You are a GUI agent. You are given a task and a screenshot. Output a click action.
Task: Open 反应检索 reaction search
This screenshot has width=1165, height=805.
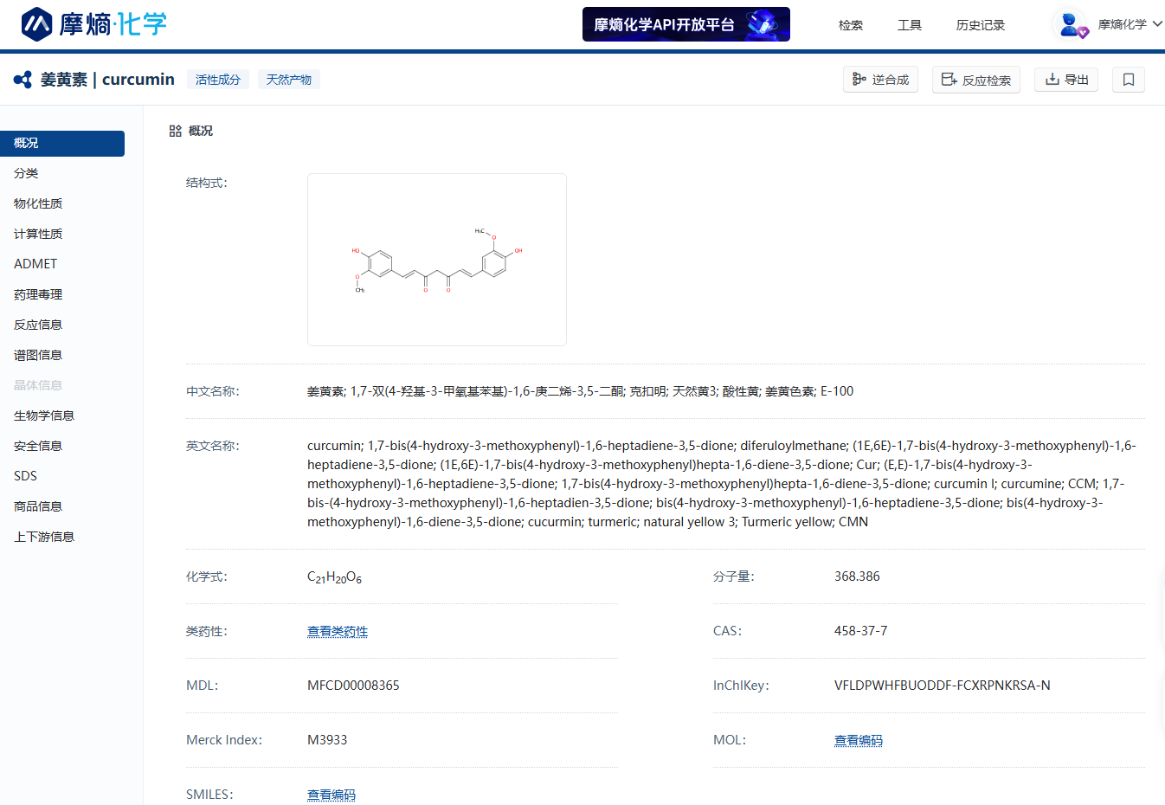pyautogui.click(x=975, y=80)
